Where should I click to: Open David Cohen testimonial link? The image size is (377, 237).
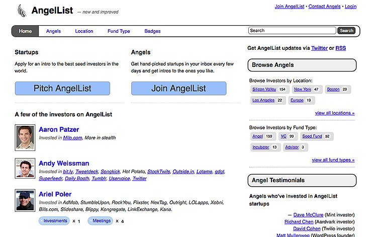[x=307, y=229]
